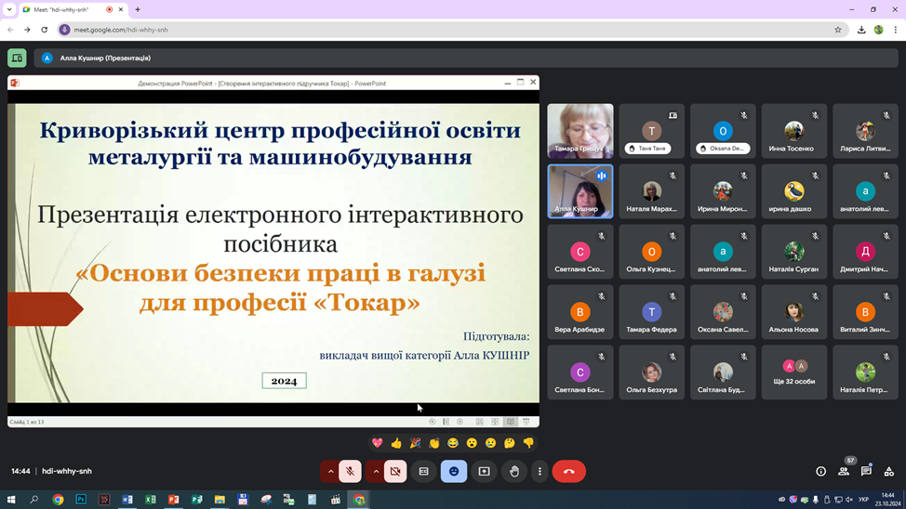This screenshot has width=906, height=509.
Task: Open PowerPoint from the Windows taskbar
Action: click(x=173, y=500)
